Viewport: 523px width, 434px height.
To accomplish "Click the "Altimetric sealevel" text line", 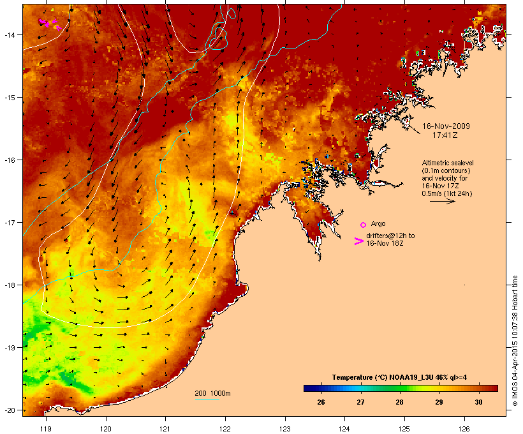I will pyautogui.click(x=448, y=163).
